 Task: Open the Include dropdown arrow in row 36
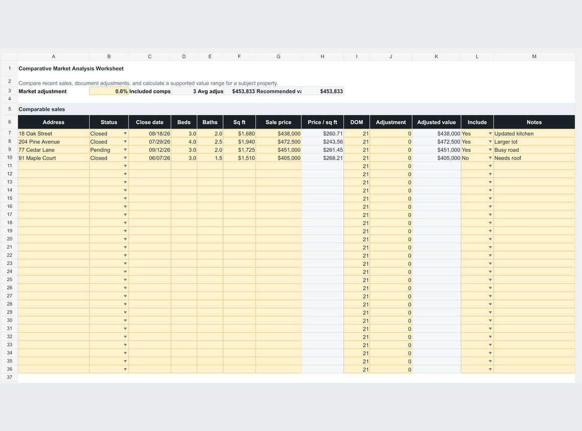(490, 369)
